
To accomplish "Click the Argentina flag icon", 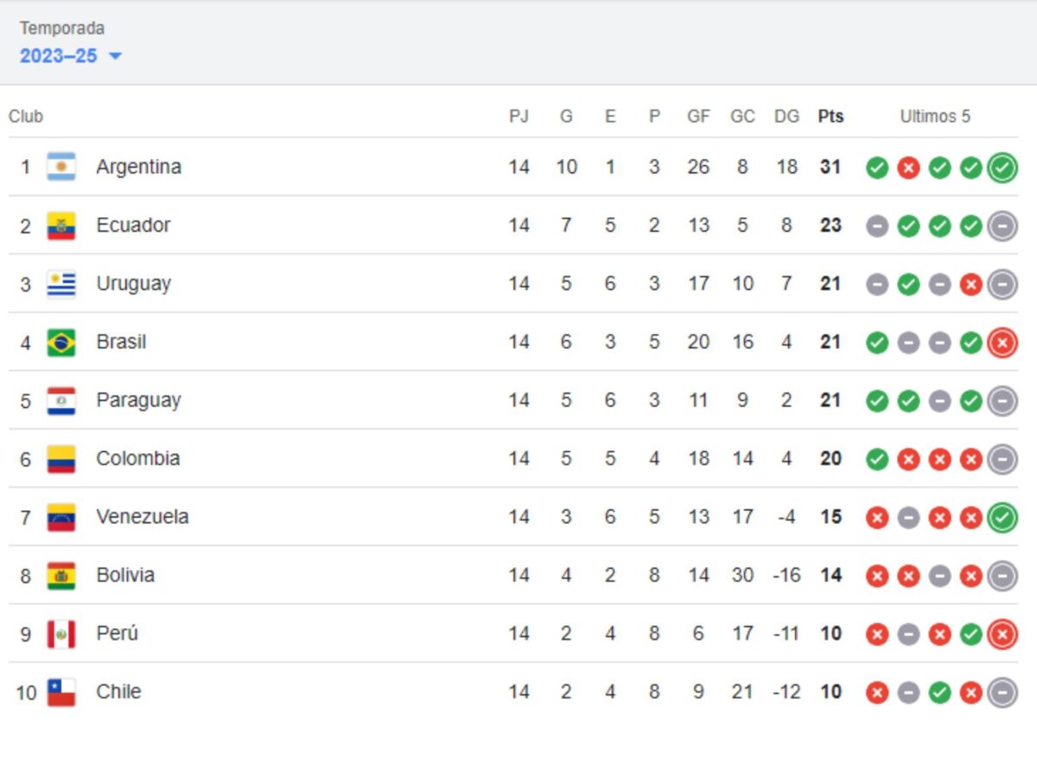I will click(61, 167).
